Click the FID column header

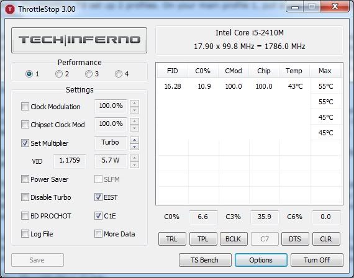[173, 71]
